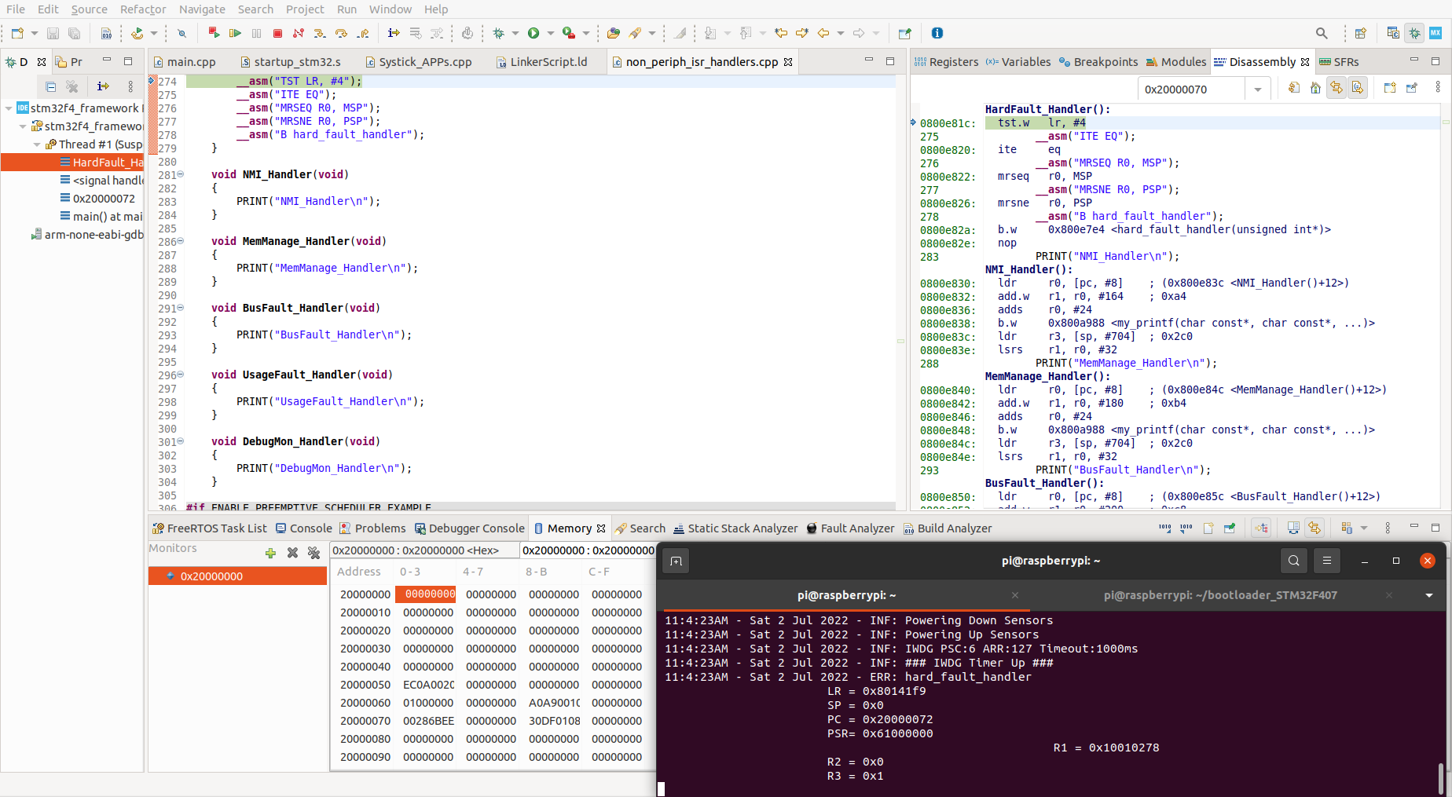This screenshot has width=1452, height=797.
Task: Switch to the Fault Analyzer tab
Action: [x=856, y=528]
